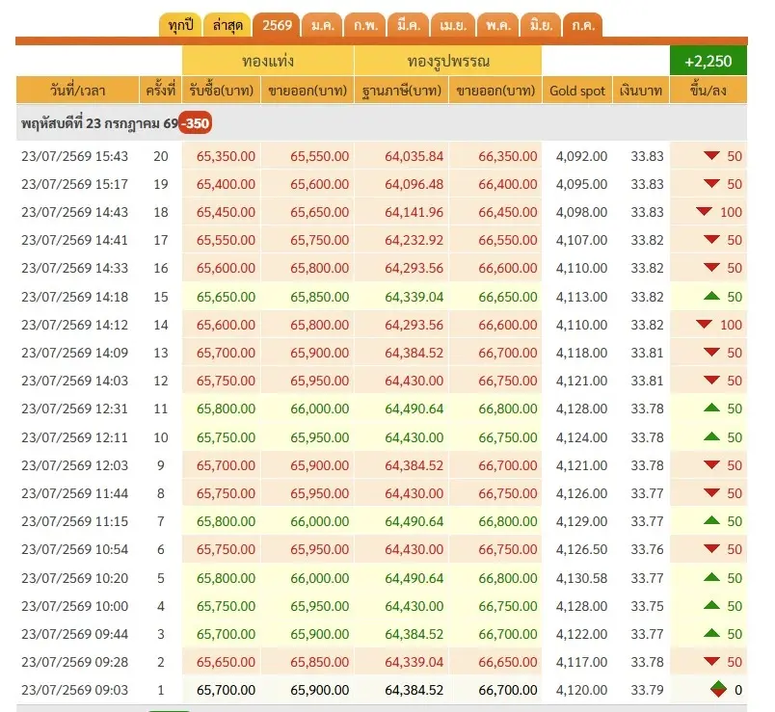
Task: Open the ม.ค. month tab
Action: coord(323,25)
